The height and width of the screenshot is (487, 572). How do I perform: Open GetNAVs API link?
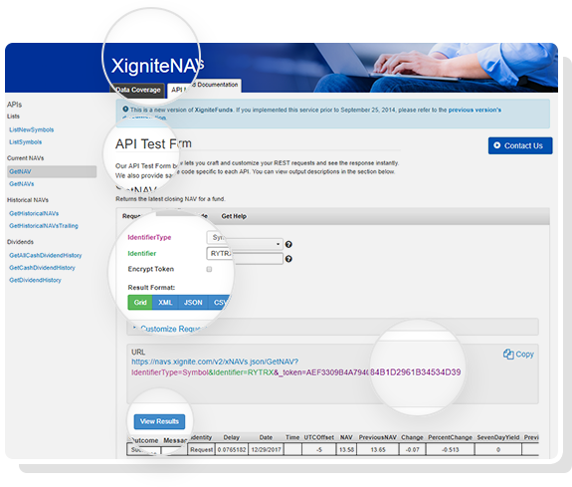tap(22, 184)
